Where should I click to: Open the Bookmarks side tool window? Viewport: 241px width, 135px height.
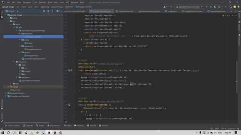point(2,104)
